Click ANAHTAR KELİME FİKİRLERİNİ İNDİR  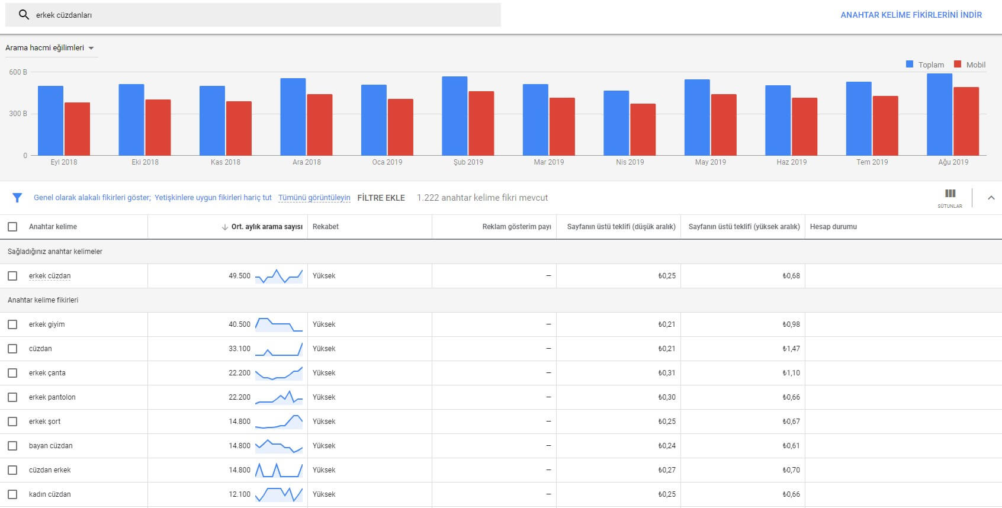coord(911,15)
